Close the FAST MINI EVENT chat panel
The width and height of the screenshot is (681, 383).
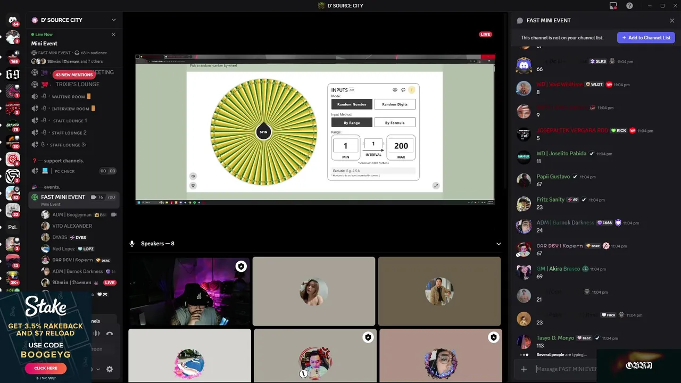click(x=672, y=21)
